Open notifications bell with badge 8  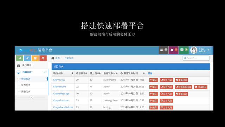[x=173, y=50]
